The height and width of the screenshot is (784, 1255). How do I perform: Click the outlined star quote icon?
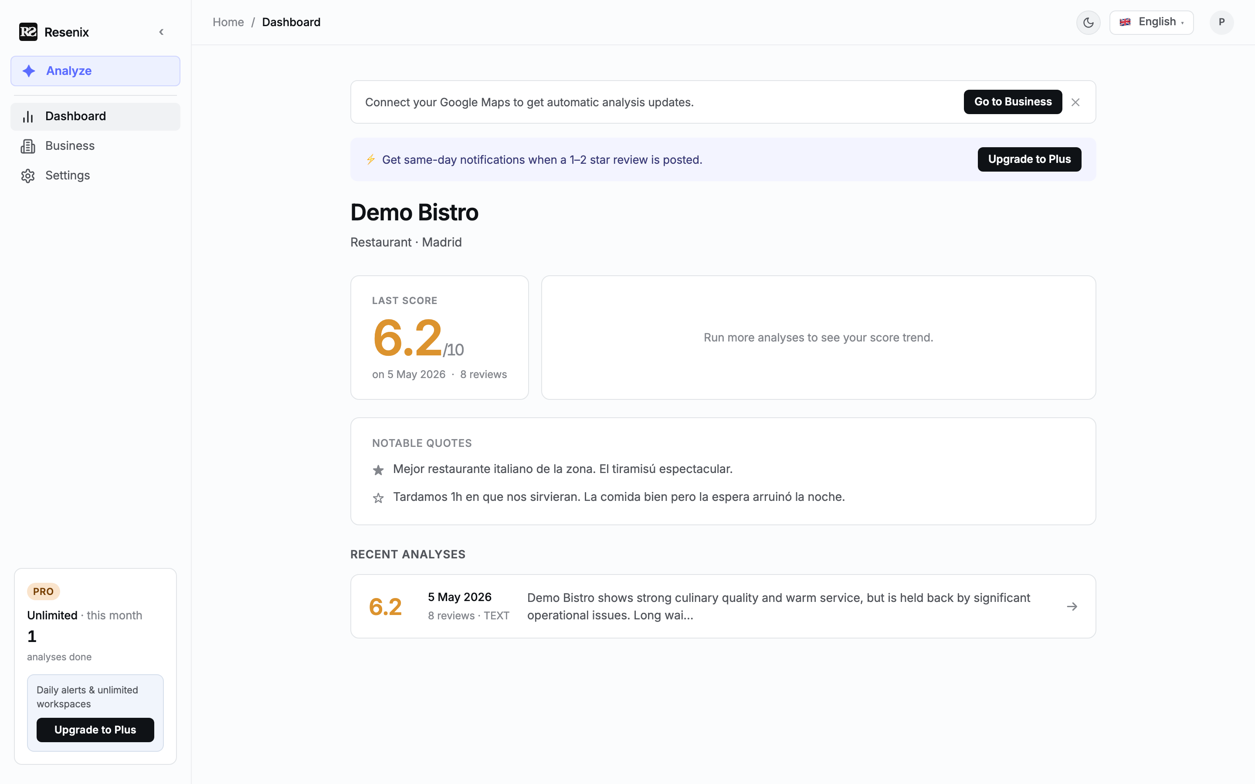click(378, 498)
